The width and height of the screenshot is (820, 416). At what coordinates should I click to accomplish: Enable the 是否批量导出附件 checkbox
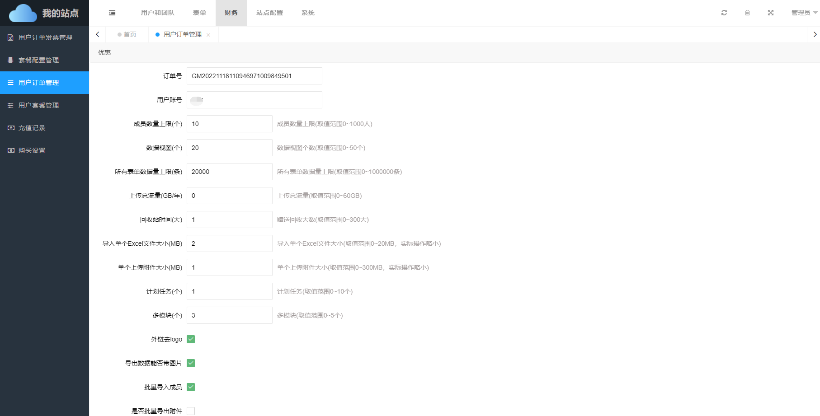coord(191,411)
